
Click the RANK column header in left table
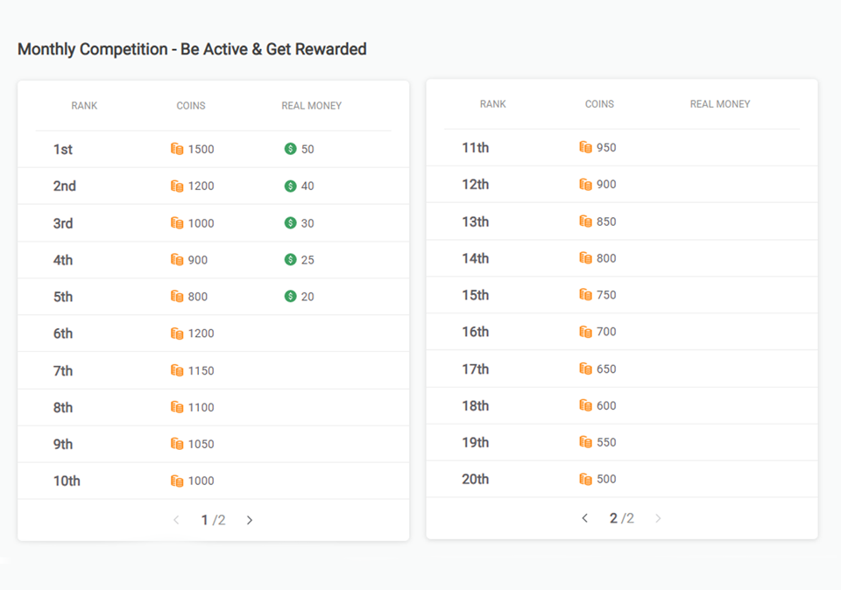coord(84,106)
